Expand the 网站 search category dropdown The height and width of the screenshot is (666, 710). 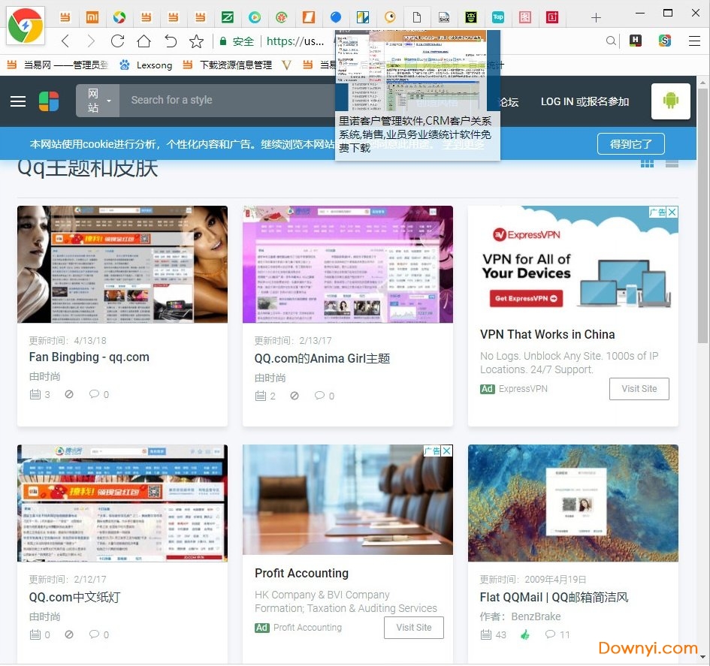(98, 101)
